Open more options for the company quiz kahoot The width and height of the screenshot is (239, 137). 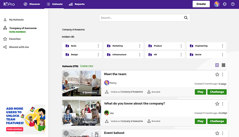223,104
